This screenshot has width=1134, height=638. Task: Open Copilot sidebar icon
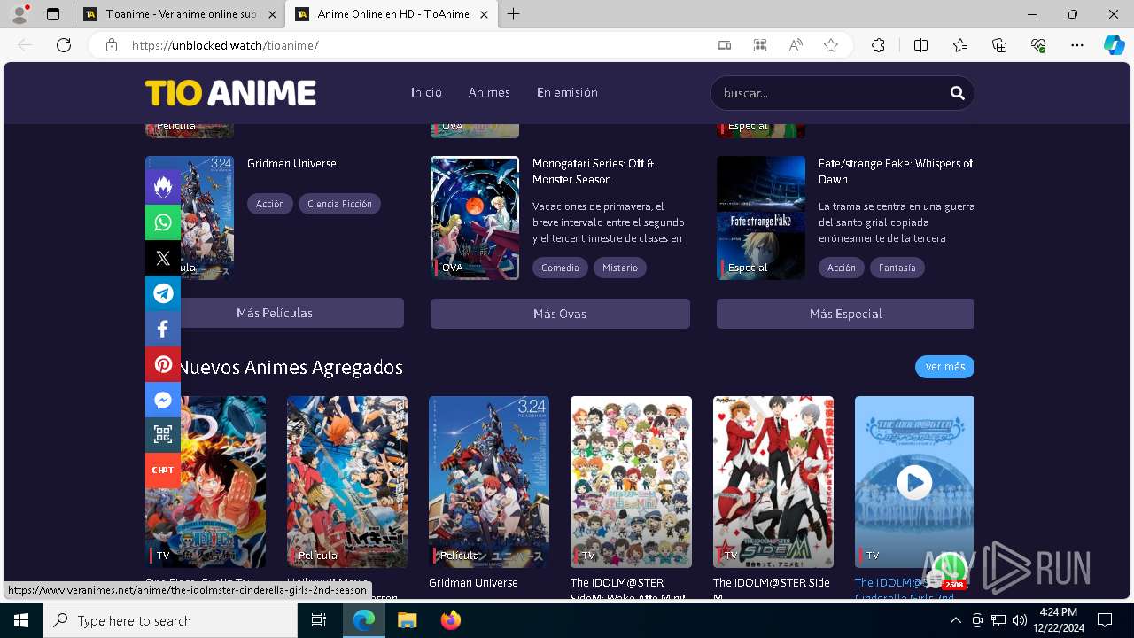pyautogui.click(x=1114, y=45)
